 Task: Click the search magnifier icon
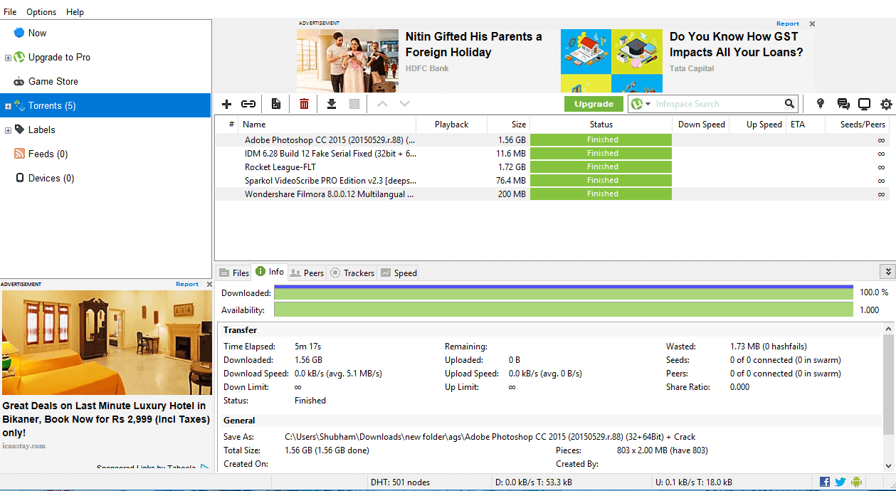[789, 104]
